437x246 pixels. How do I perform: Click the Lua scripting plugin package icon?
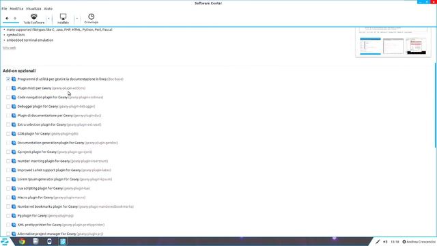pos(14,189)
